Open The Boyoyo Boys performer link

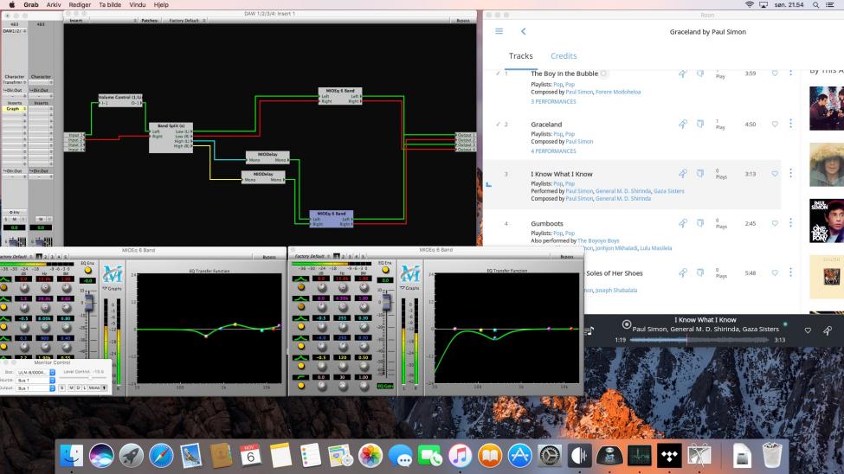[x=598, y=240]
